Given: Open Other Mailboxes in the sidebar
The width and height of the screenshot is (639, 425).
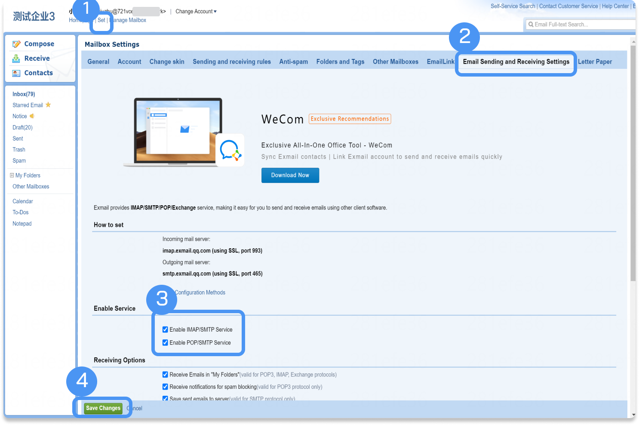Looking at the screenshot, I should point(31,186).
